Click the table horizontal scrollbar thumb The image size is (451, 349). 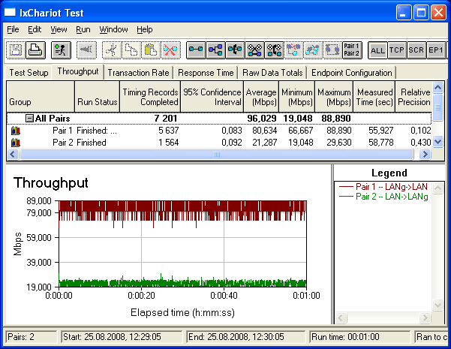(x=216, y=155)
